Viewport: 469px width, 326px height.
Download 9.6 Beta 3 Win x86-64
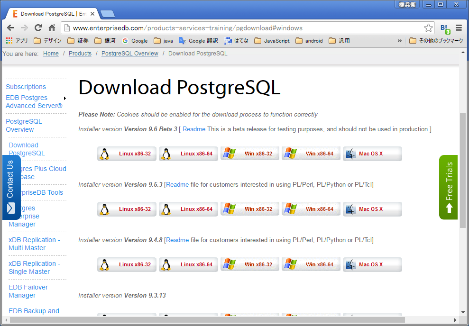[x=311, y=154]
